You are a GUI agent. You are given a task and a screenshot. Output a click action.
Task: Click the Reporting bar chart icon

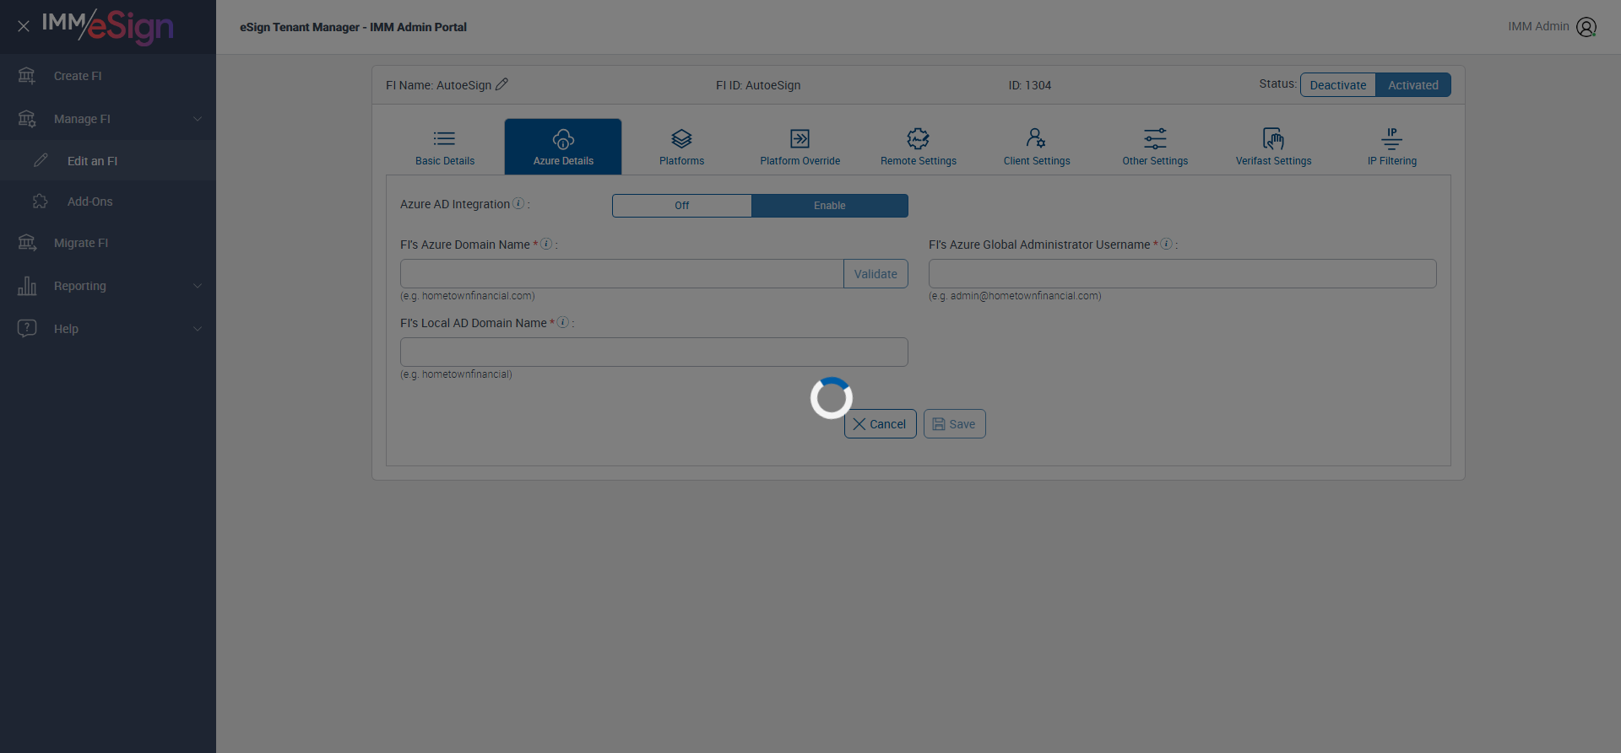pos(27,286)
